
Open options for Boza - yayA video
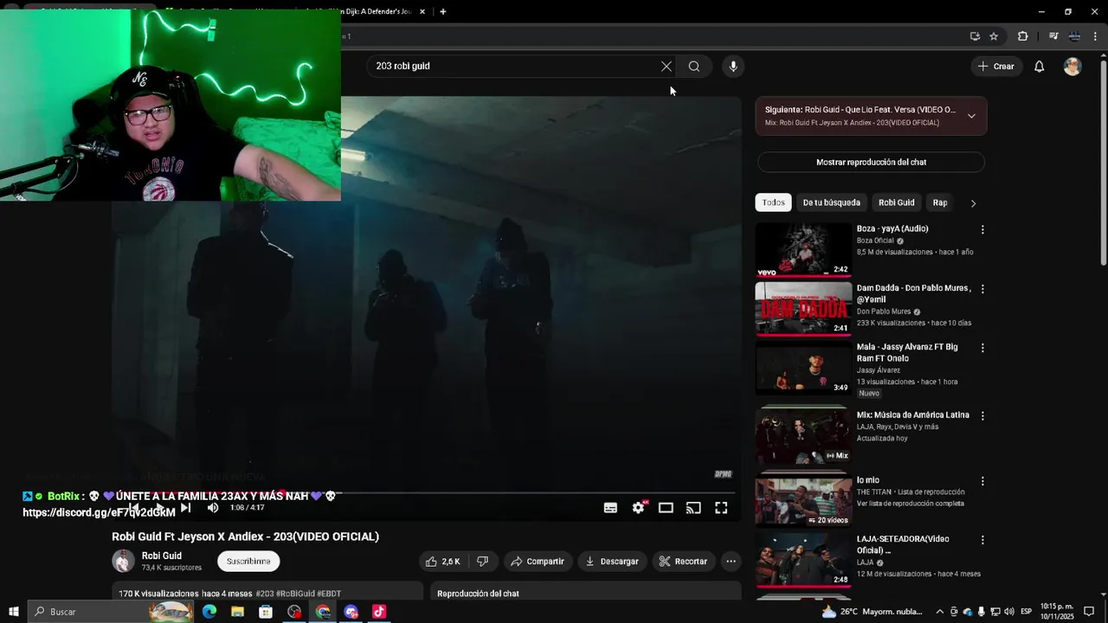(982, 230)
